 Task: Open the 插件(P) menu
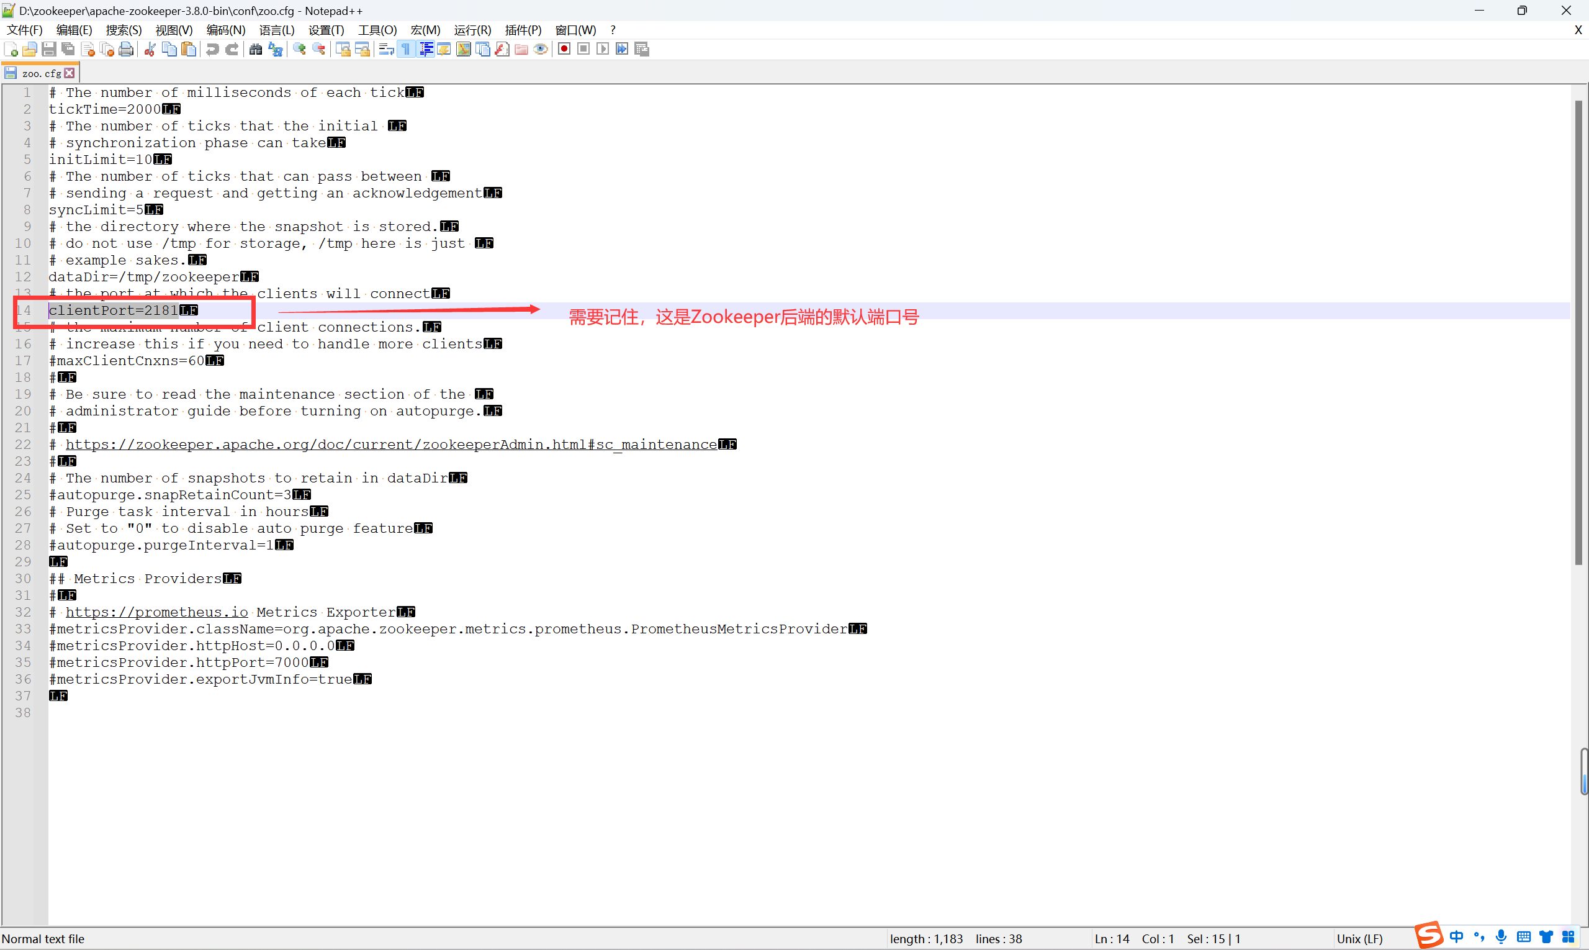point(523,30)
